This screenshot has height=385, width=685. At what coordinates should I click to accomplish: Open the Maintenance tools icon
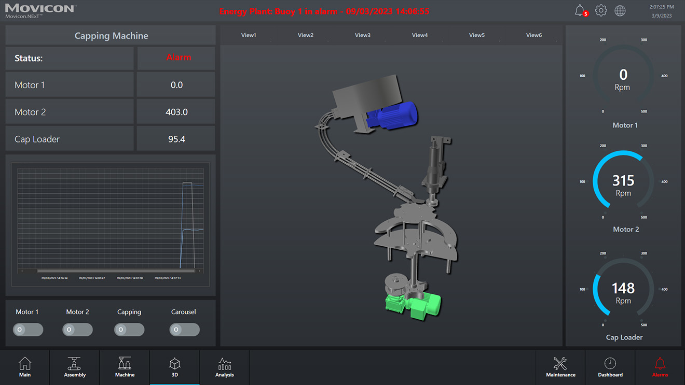click(560, 367)
